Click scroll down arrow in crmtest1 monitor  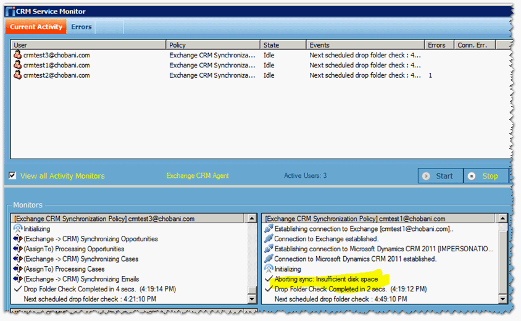click(x=502, y=299)
